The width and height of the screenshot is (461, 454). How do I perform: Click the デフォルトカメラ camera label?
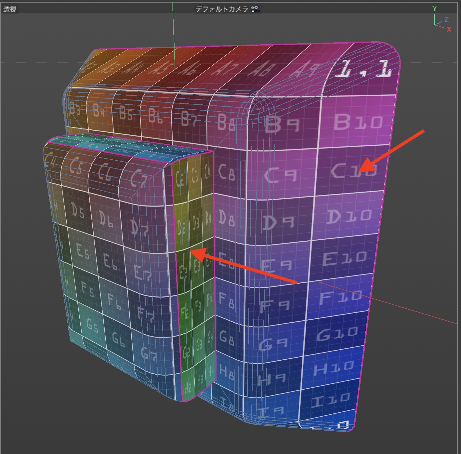[222, 9]
